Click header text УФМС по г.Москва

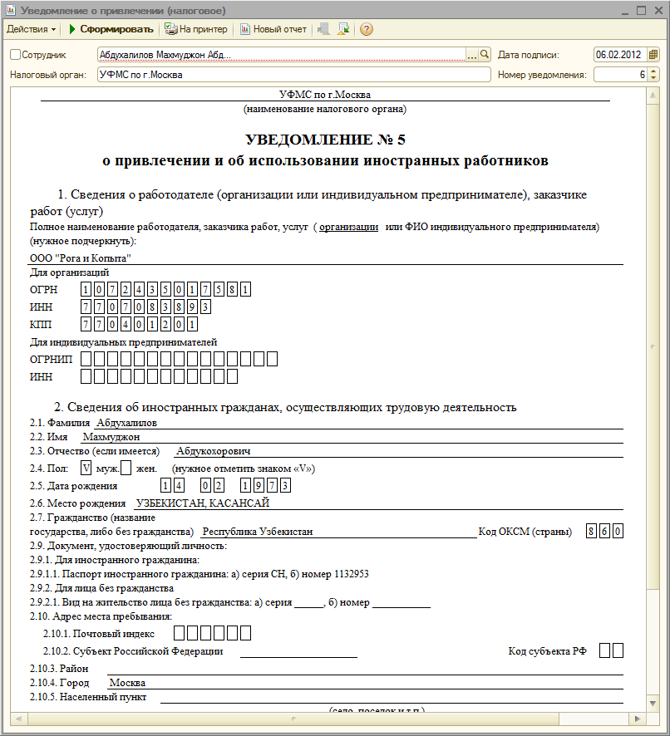coord(325,95)
